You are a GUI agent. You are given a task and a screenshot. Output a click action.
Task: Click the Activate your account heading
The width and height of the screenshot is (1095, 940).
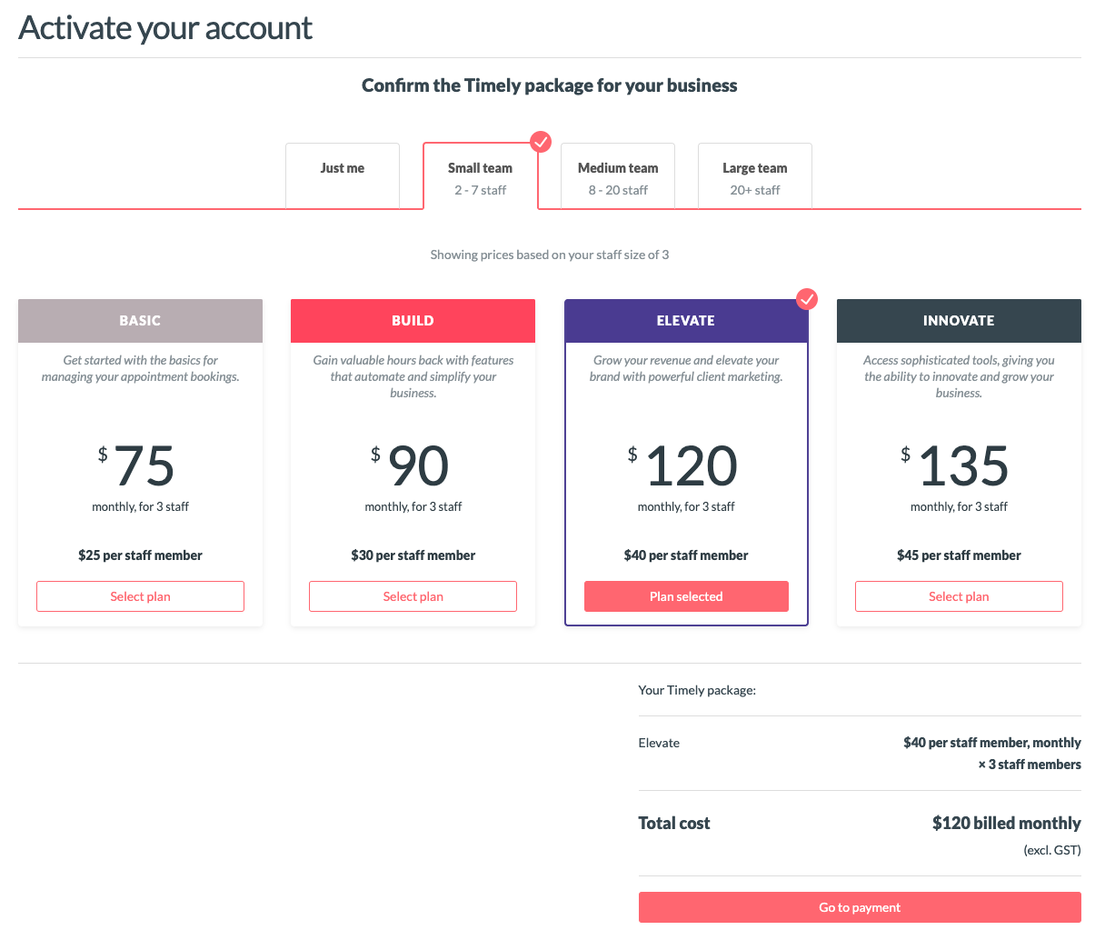point(164,27)
